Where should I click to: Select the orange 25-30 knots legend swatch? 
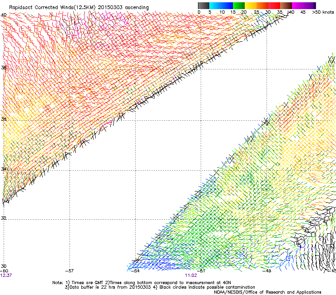point(262,5)
